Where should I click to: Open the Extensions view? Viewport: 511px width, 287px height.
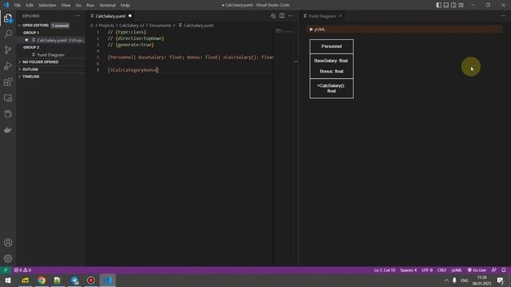point(8,81)
